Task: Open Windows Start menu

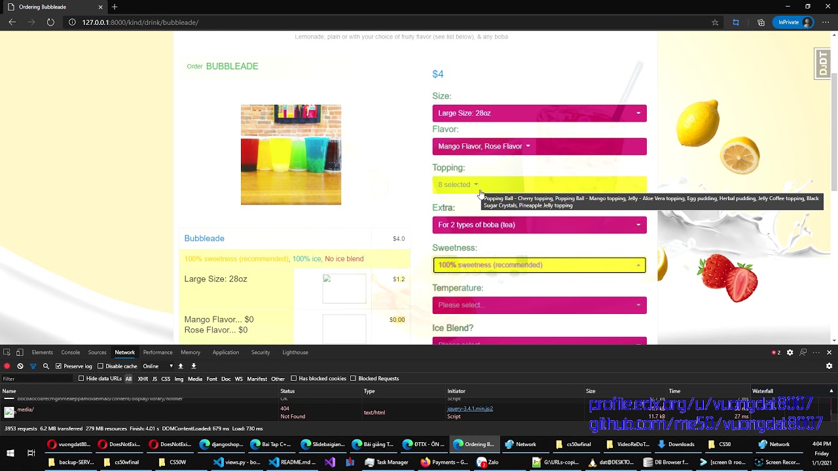Action: (10, 453)
